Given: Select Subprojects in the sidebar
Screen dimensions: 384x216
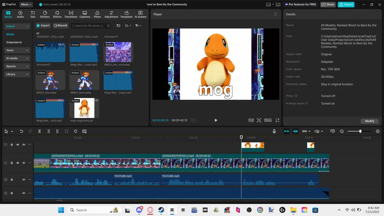Looking at the screenshot, I should pyautogui.click(x=14, y=42).
